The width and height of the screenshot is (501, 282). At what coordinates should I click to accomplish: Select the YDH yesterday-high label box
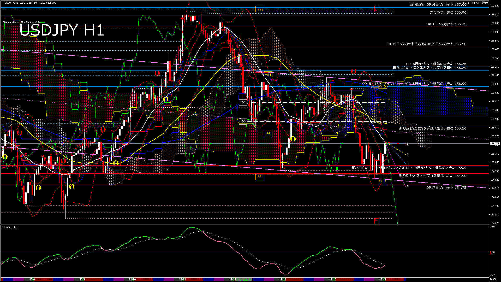click(268, 75)
